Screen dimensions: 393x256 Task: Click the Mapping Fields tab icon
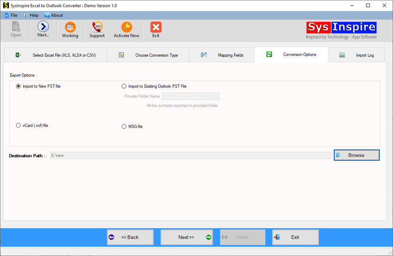204,55
